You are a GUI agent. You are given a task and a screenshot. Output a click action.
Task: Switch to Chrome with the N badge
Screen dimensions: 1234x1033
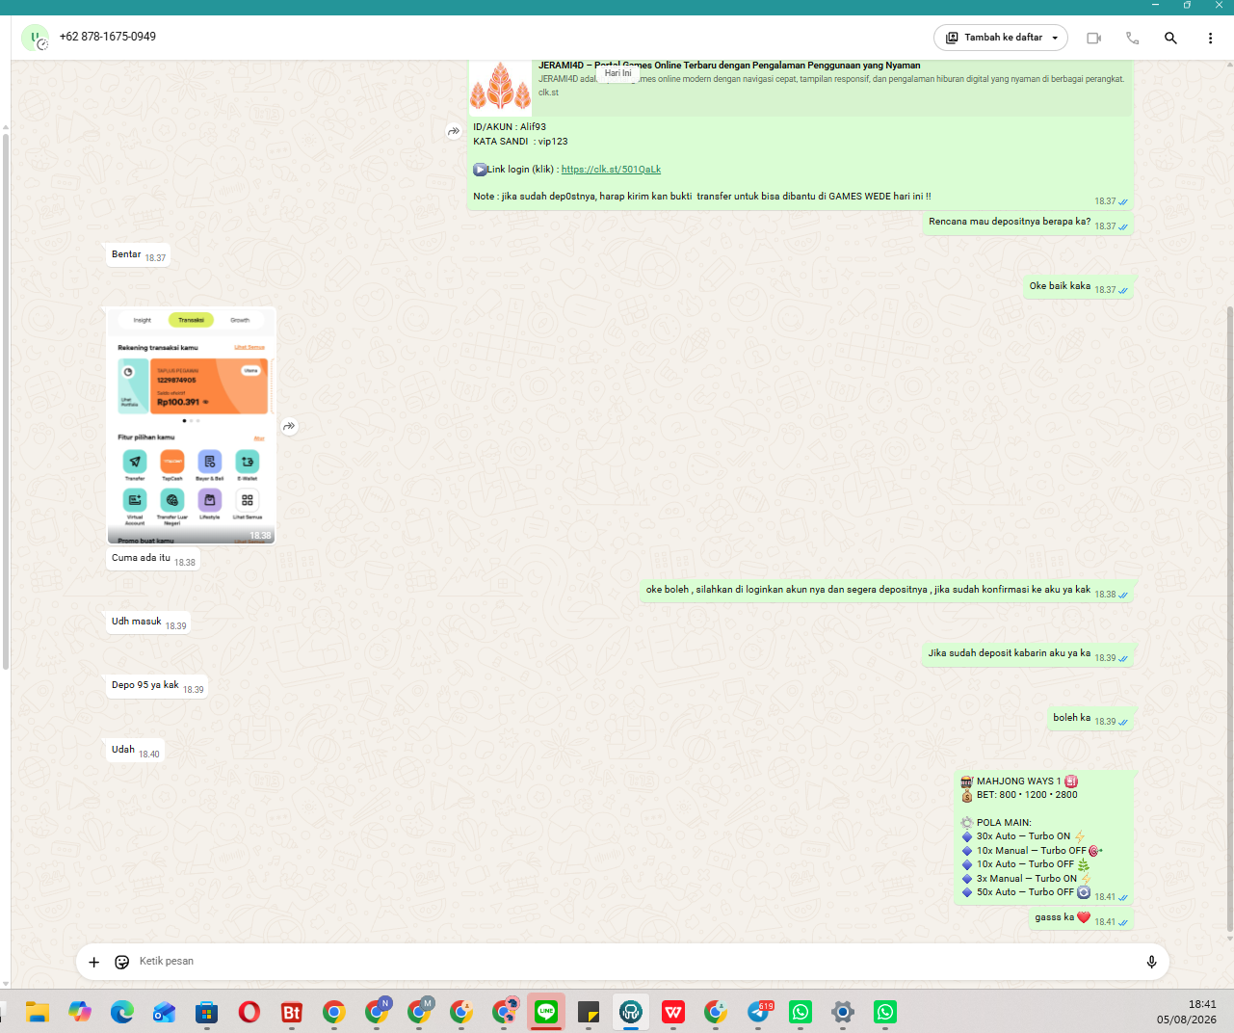[x=377, y=1012]
